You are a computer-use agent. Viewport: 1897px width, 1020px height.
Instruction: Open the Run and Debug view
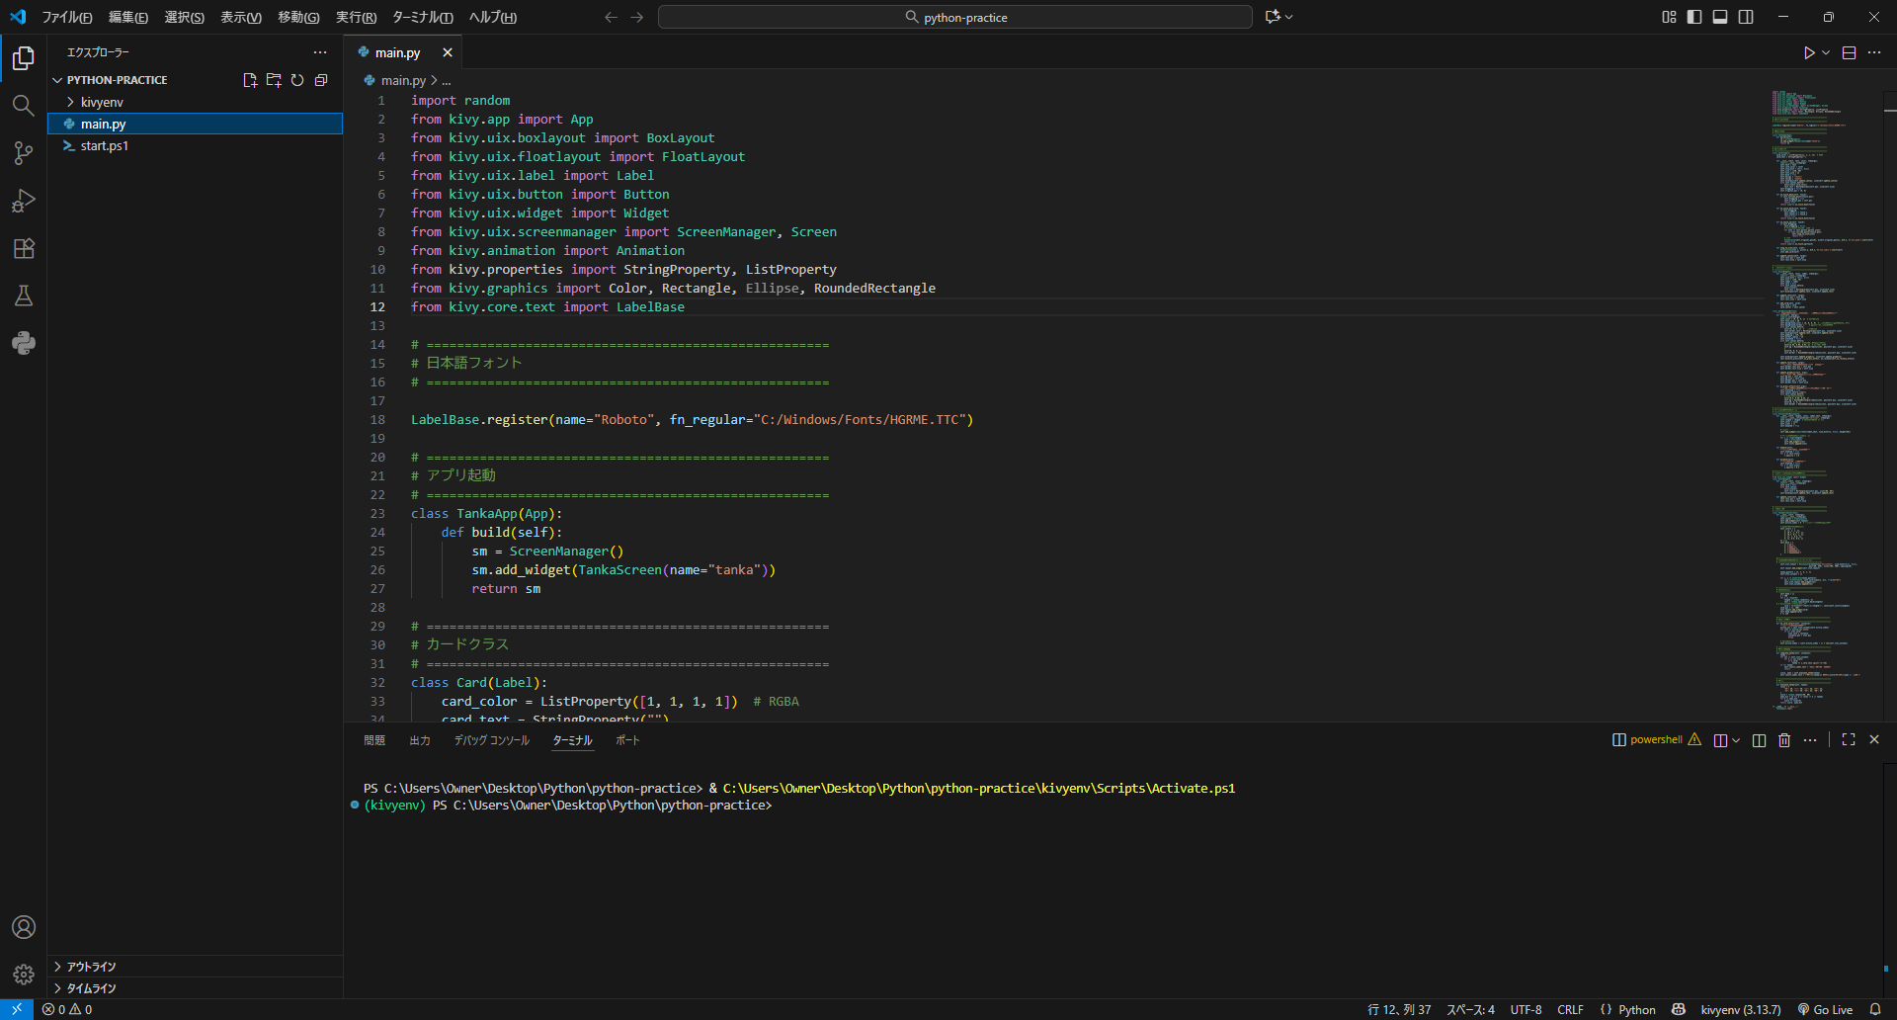[x=24, y=201]
